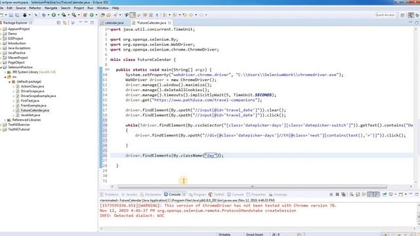
Task: Maximize the Package Explorer panel
Action: (92, 23)
